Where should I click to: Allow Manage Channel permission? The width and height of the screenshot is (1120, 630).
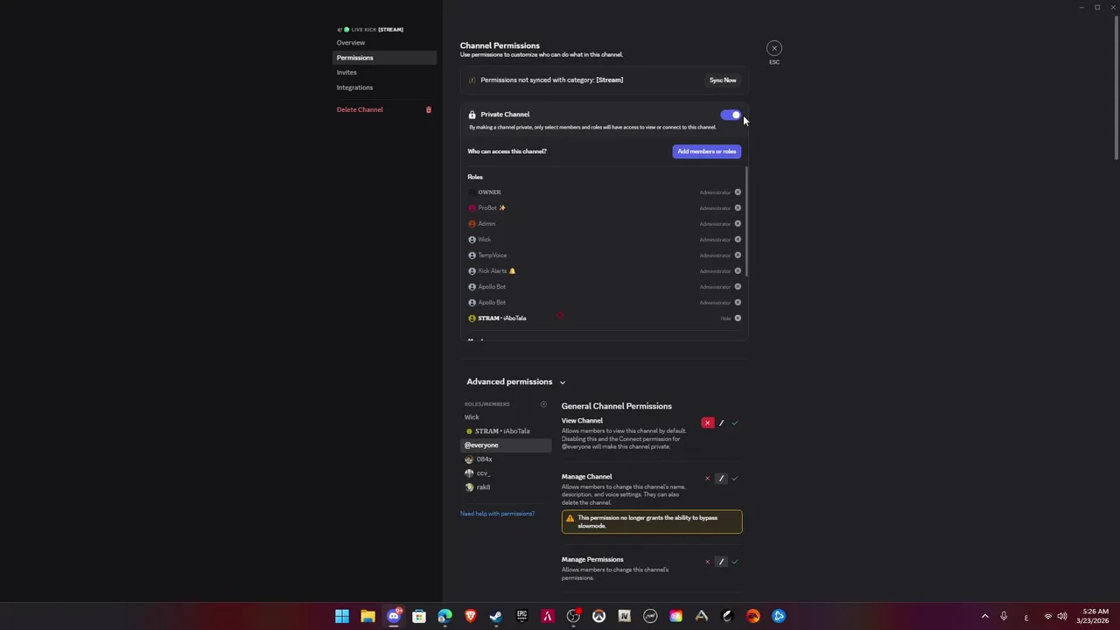735,479
